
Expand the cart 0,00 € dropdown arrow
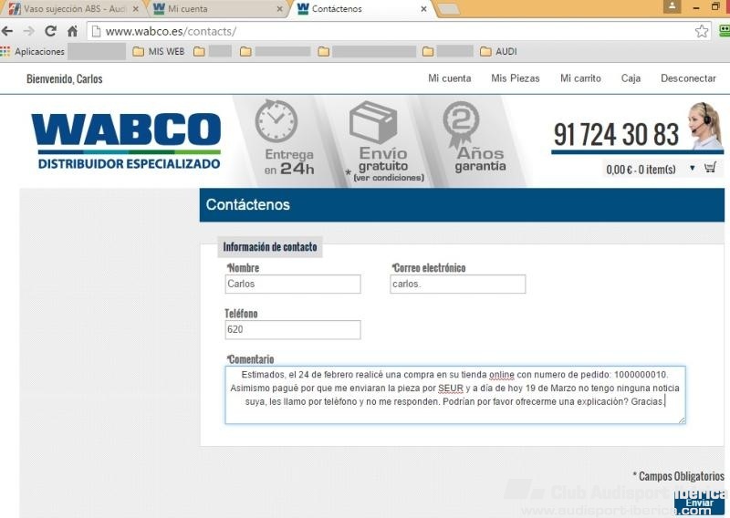[693, 168]
